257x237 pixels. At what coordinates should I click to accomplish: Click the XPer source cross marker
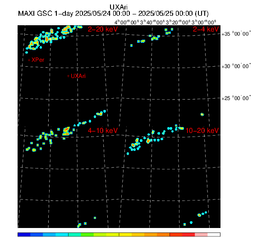(x=29, y=60)
